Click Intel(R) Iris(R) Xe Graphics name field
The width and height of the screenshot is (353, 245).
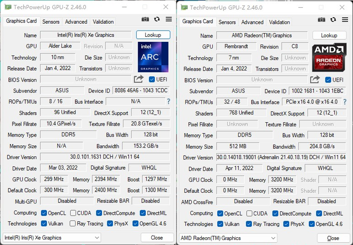[x=86, y=35]
